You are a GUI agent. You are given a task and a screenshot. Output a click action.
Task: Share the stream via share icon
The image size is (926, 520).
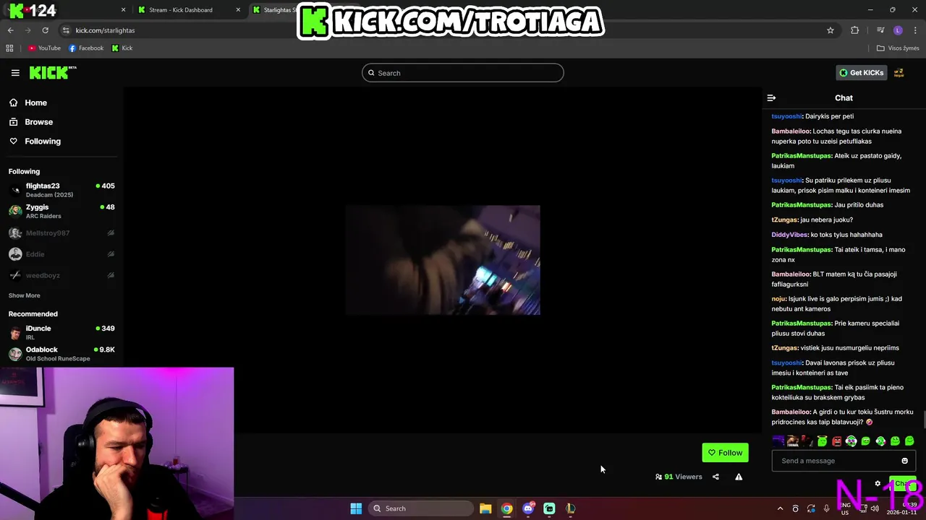[x=715, y=477]
